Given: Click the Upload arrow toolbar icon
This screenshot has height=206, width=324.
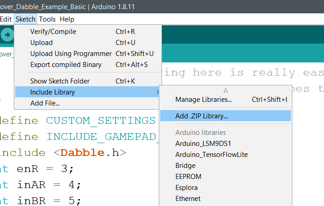Looking at the screenshot, I should [7, 35].
